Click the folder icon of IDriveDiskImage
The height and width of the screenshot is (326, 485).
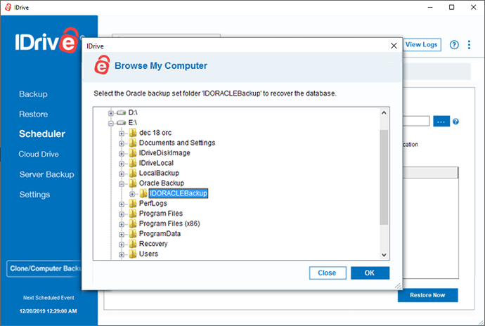click(x=133, y=153)
